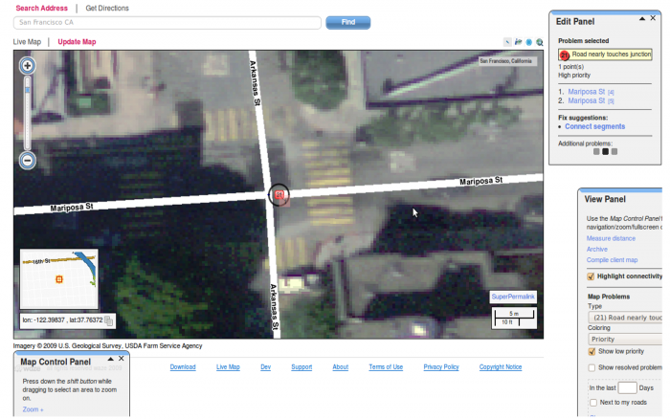Click the red problem marker at intersection
The image size is (670, 419).
279,195
